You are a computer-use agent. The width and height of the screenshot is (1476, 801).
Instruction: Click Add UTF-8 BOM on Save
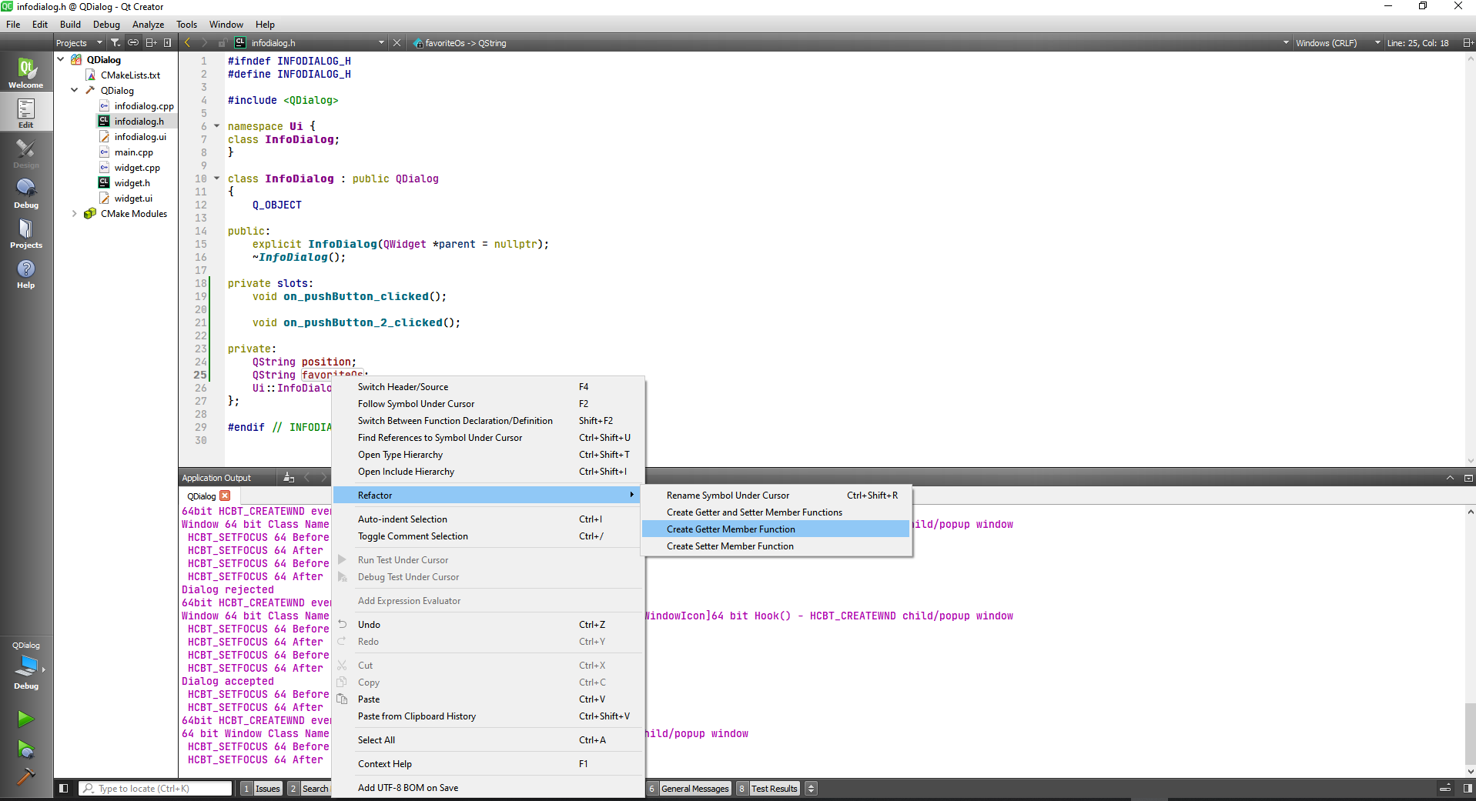pos(487,788)
